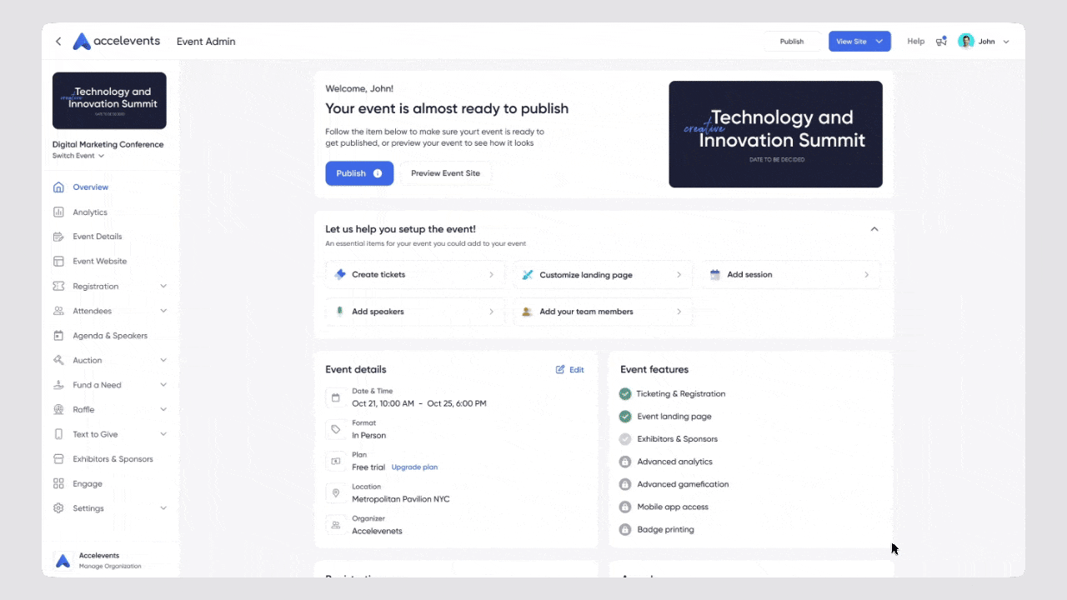Image resolution: width=1067 pixels, height=600 pixels.
Task: Click the back arrow beside Accelevents logo
Action: pos(58,42)
